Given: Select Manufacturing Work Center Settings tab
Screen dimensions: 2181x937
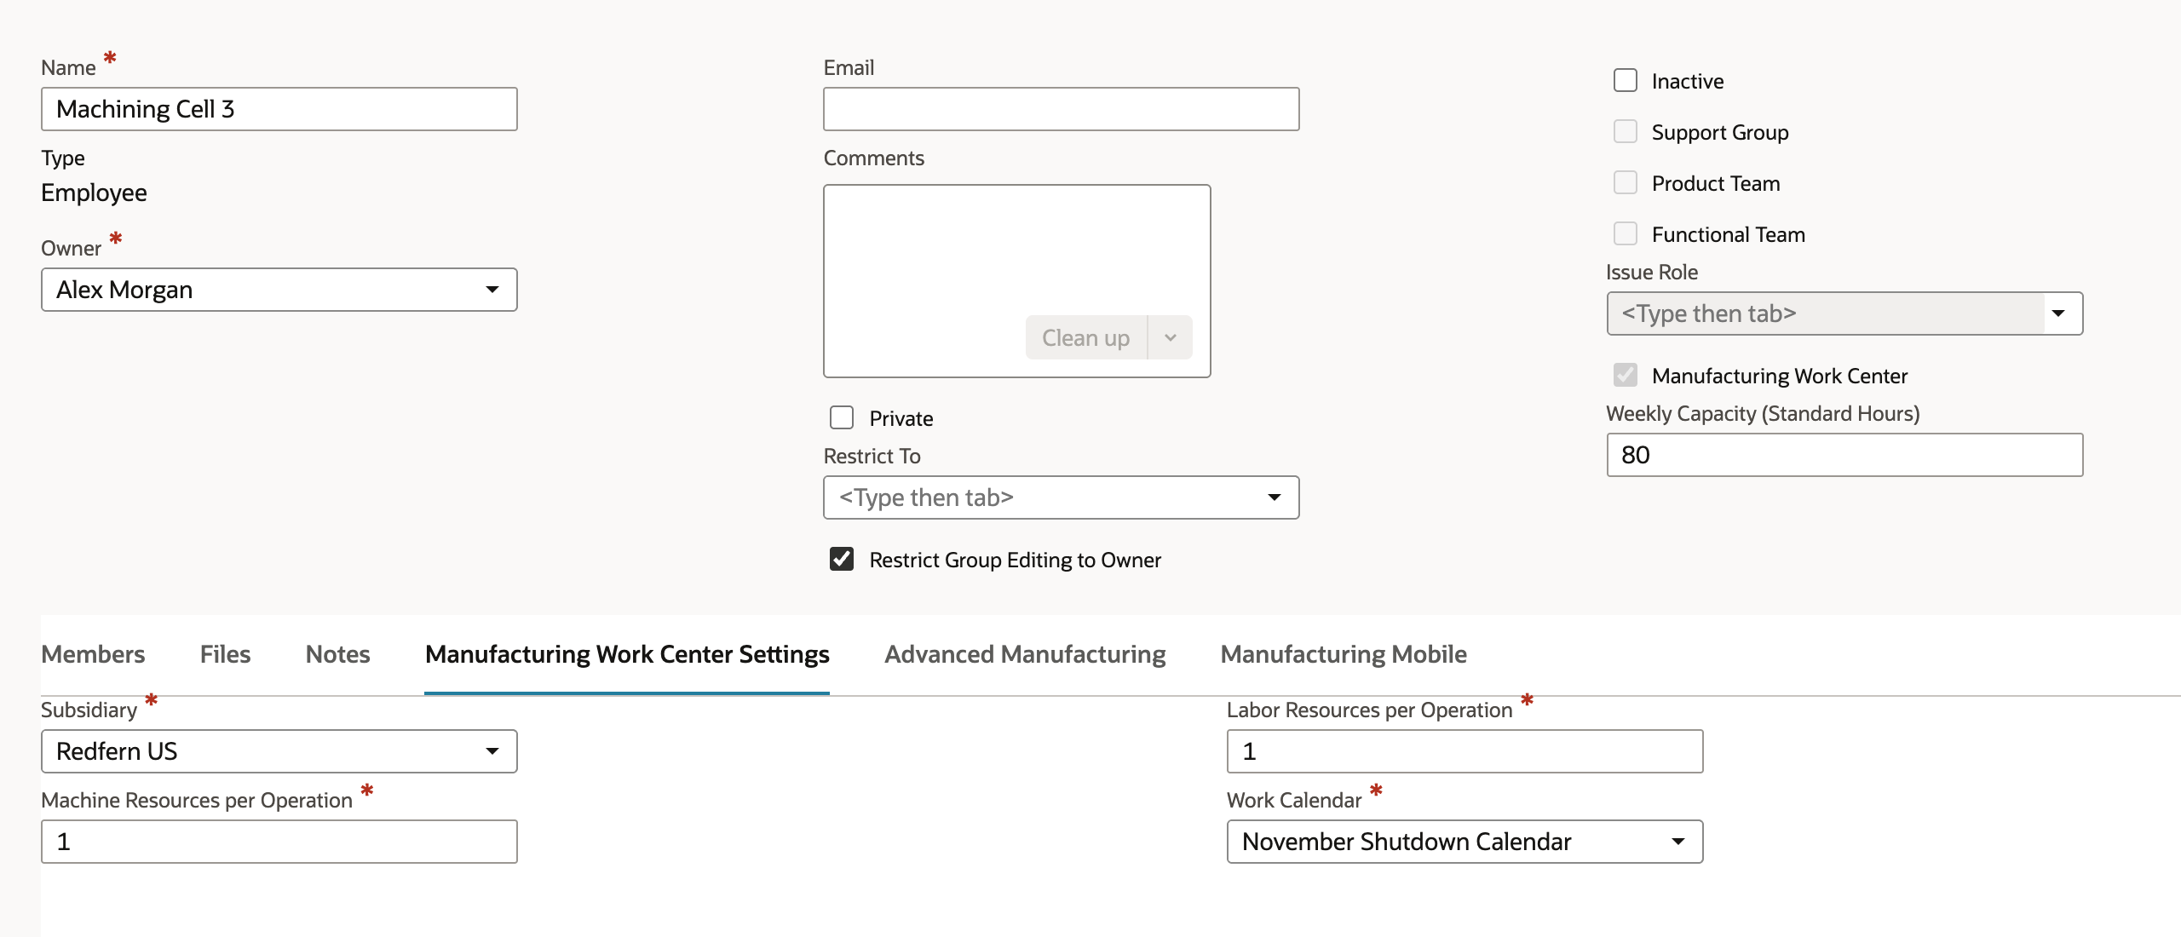Looking at the screenshot, I should (627, 654).
